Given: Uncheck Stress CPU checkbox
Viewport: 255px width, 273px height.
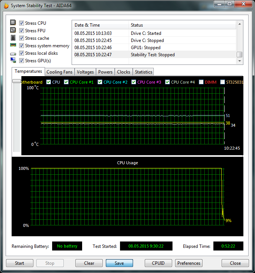Looking at the screenshot, I should 21,23.
